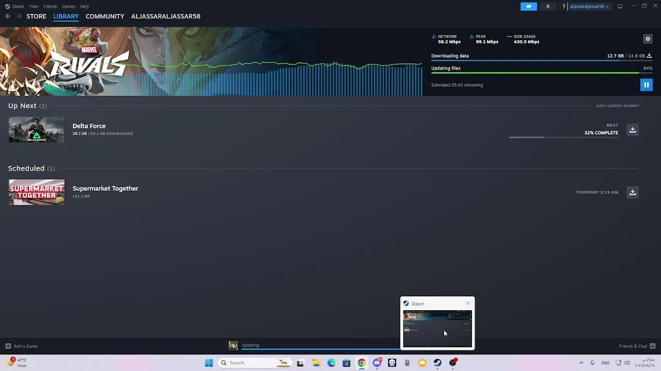Screen dimensions: 661x371
Task: Click the Downloading data progress bar
Action: click(x=542, y=61)
